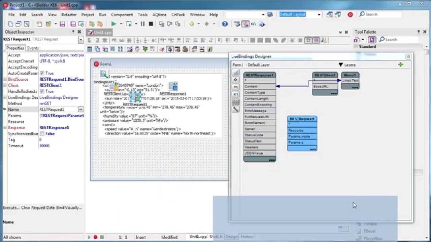The height and width of the screenshot is (242, 431).
Task: Open the Component menu
Action: coord(122,15)
